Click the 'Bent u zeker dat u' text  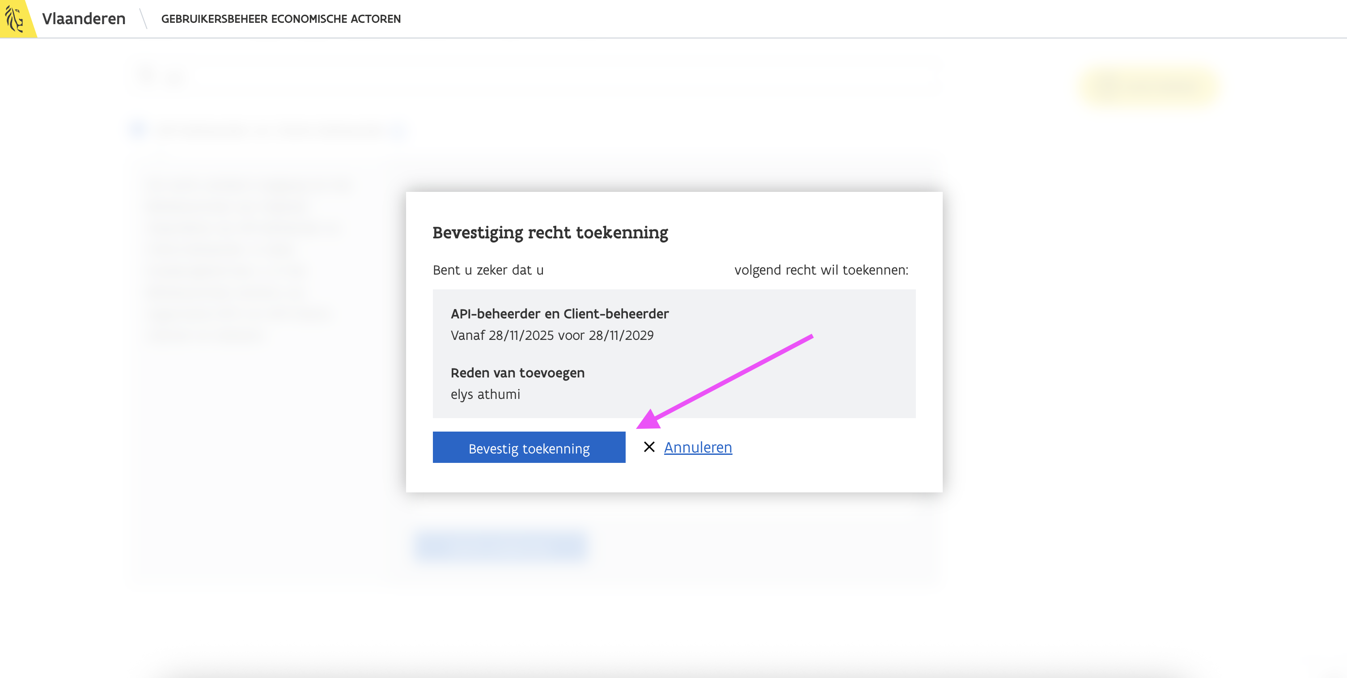click(x=488, y=270)
